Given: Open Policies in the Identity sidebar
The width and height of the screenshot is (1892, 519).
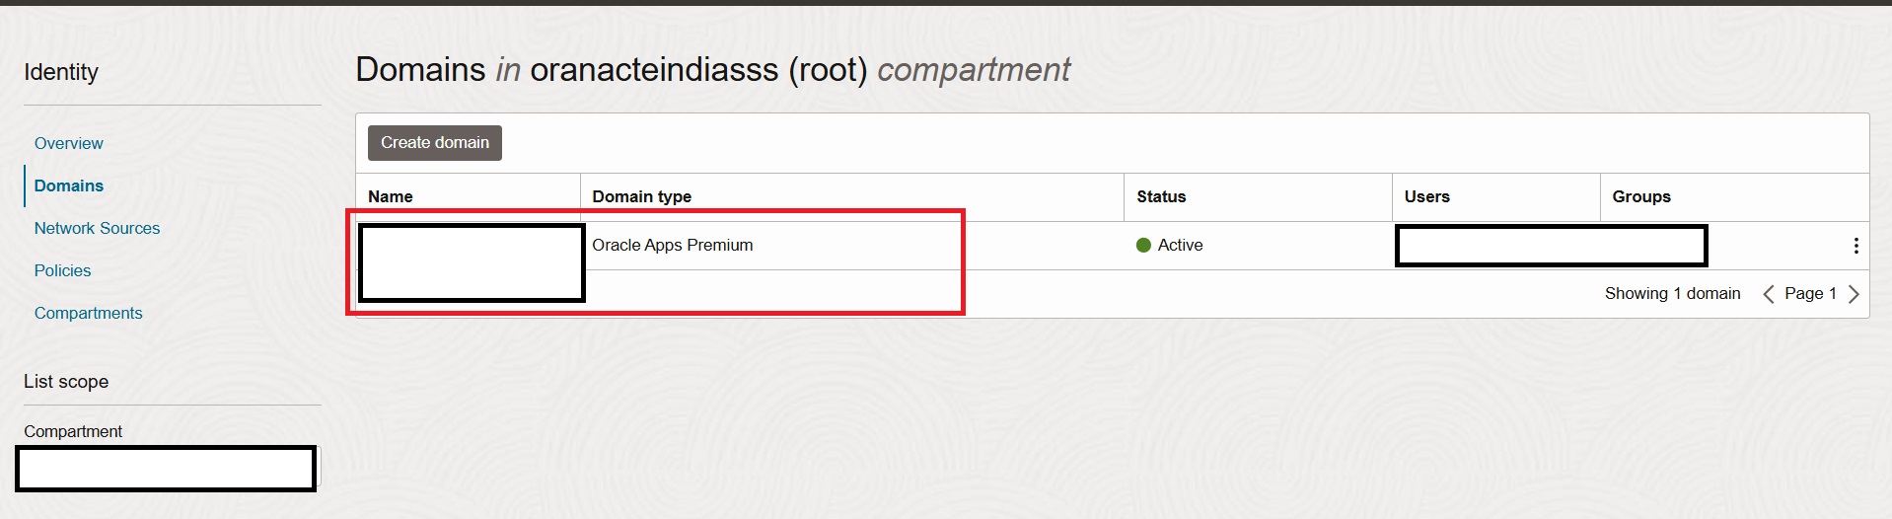Looking at the screenshot, I should [x=62, y=270].
